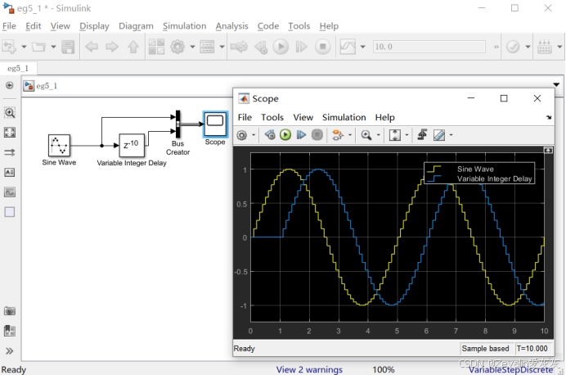Expand the Data Inspector dropdown arrow
Image resolution: width=566 pixels, height=375 pixels.
coord(363,47)
